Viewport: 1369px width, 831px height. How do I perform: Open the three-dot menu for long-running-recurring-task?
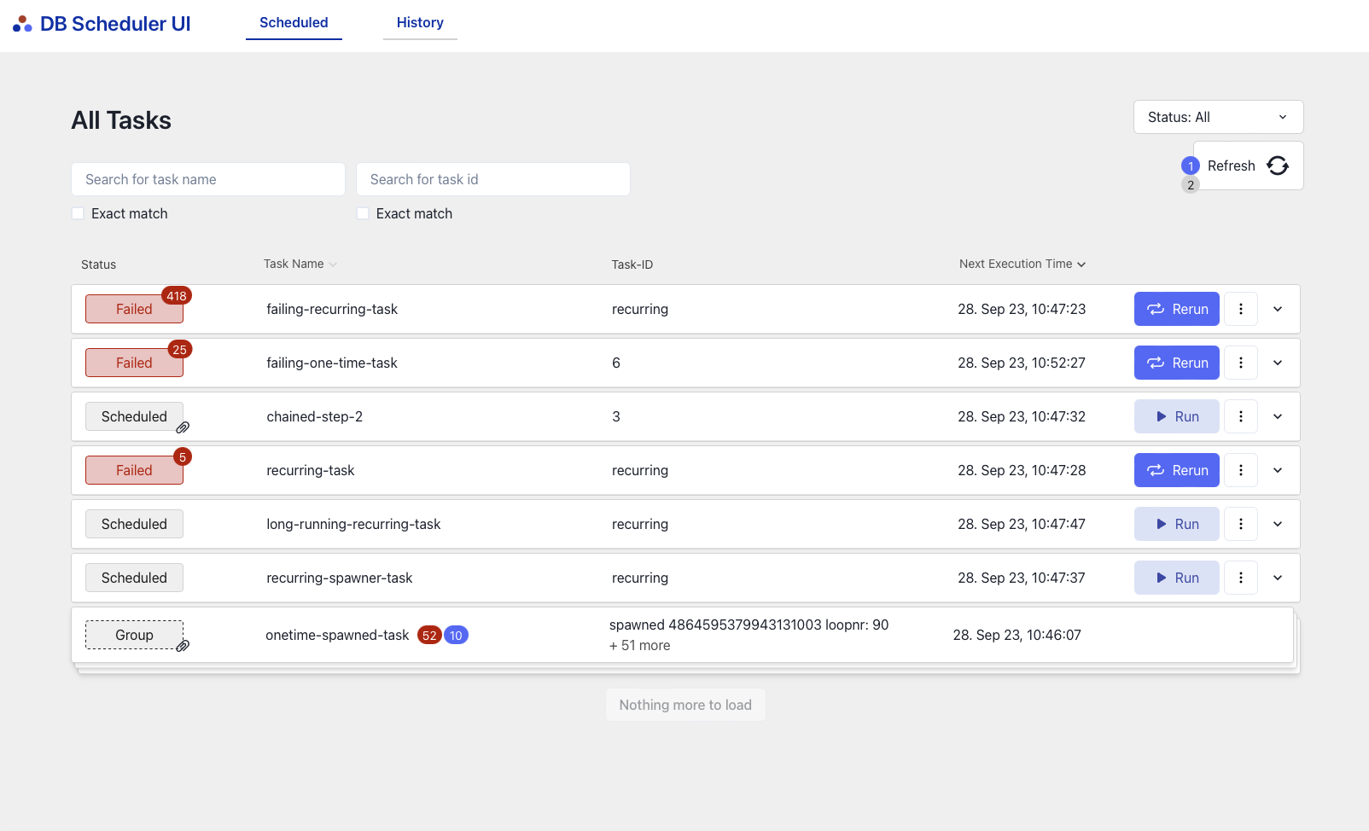tap(1241, 524)
